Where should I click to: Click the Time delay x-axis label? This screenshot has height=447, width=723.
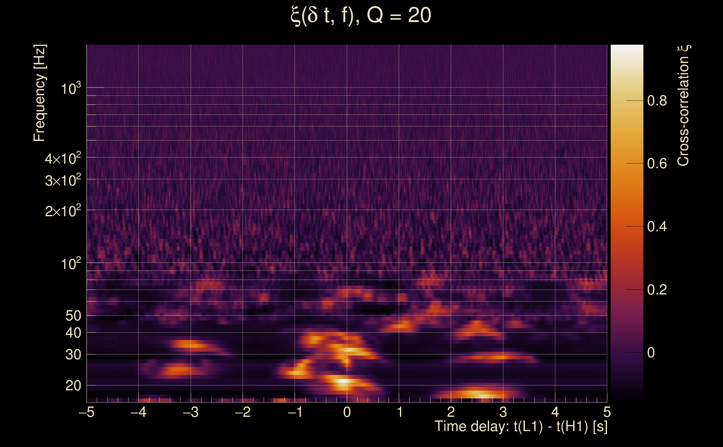tap(521, 427)
